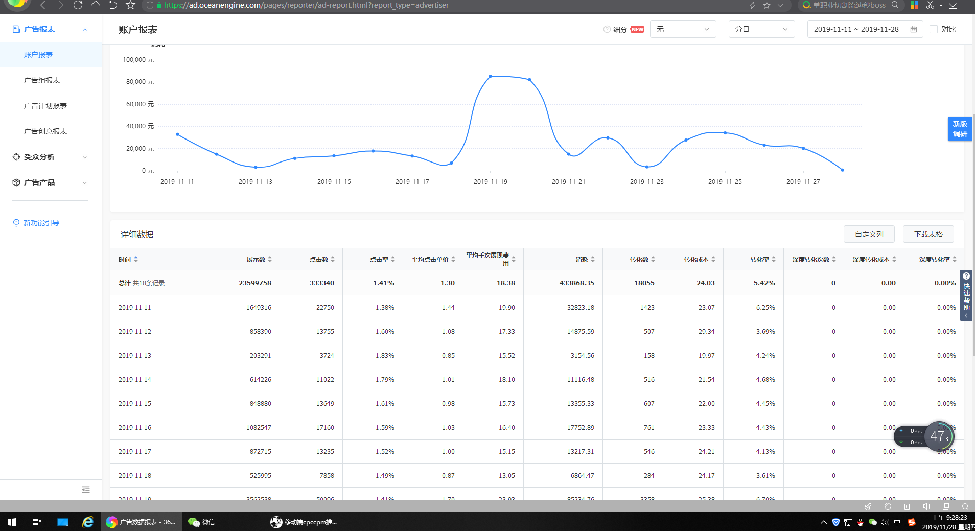Open the 分日 time granularity dropdown
The height and width of the screenshot is (531, 975).
coord(761,30)
